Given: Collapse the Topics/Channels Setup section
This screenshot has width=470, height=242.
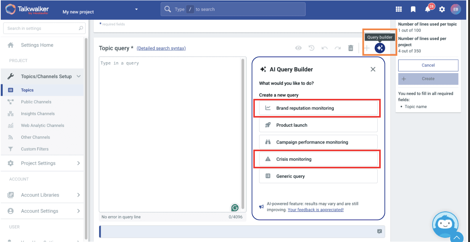Looking at the screenshot, I should pos(79,76).
